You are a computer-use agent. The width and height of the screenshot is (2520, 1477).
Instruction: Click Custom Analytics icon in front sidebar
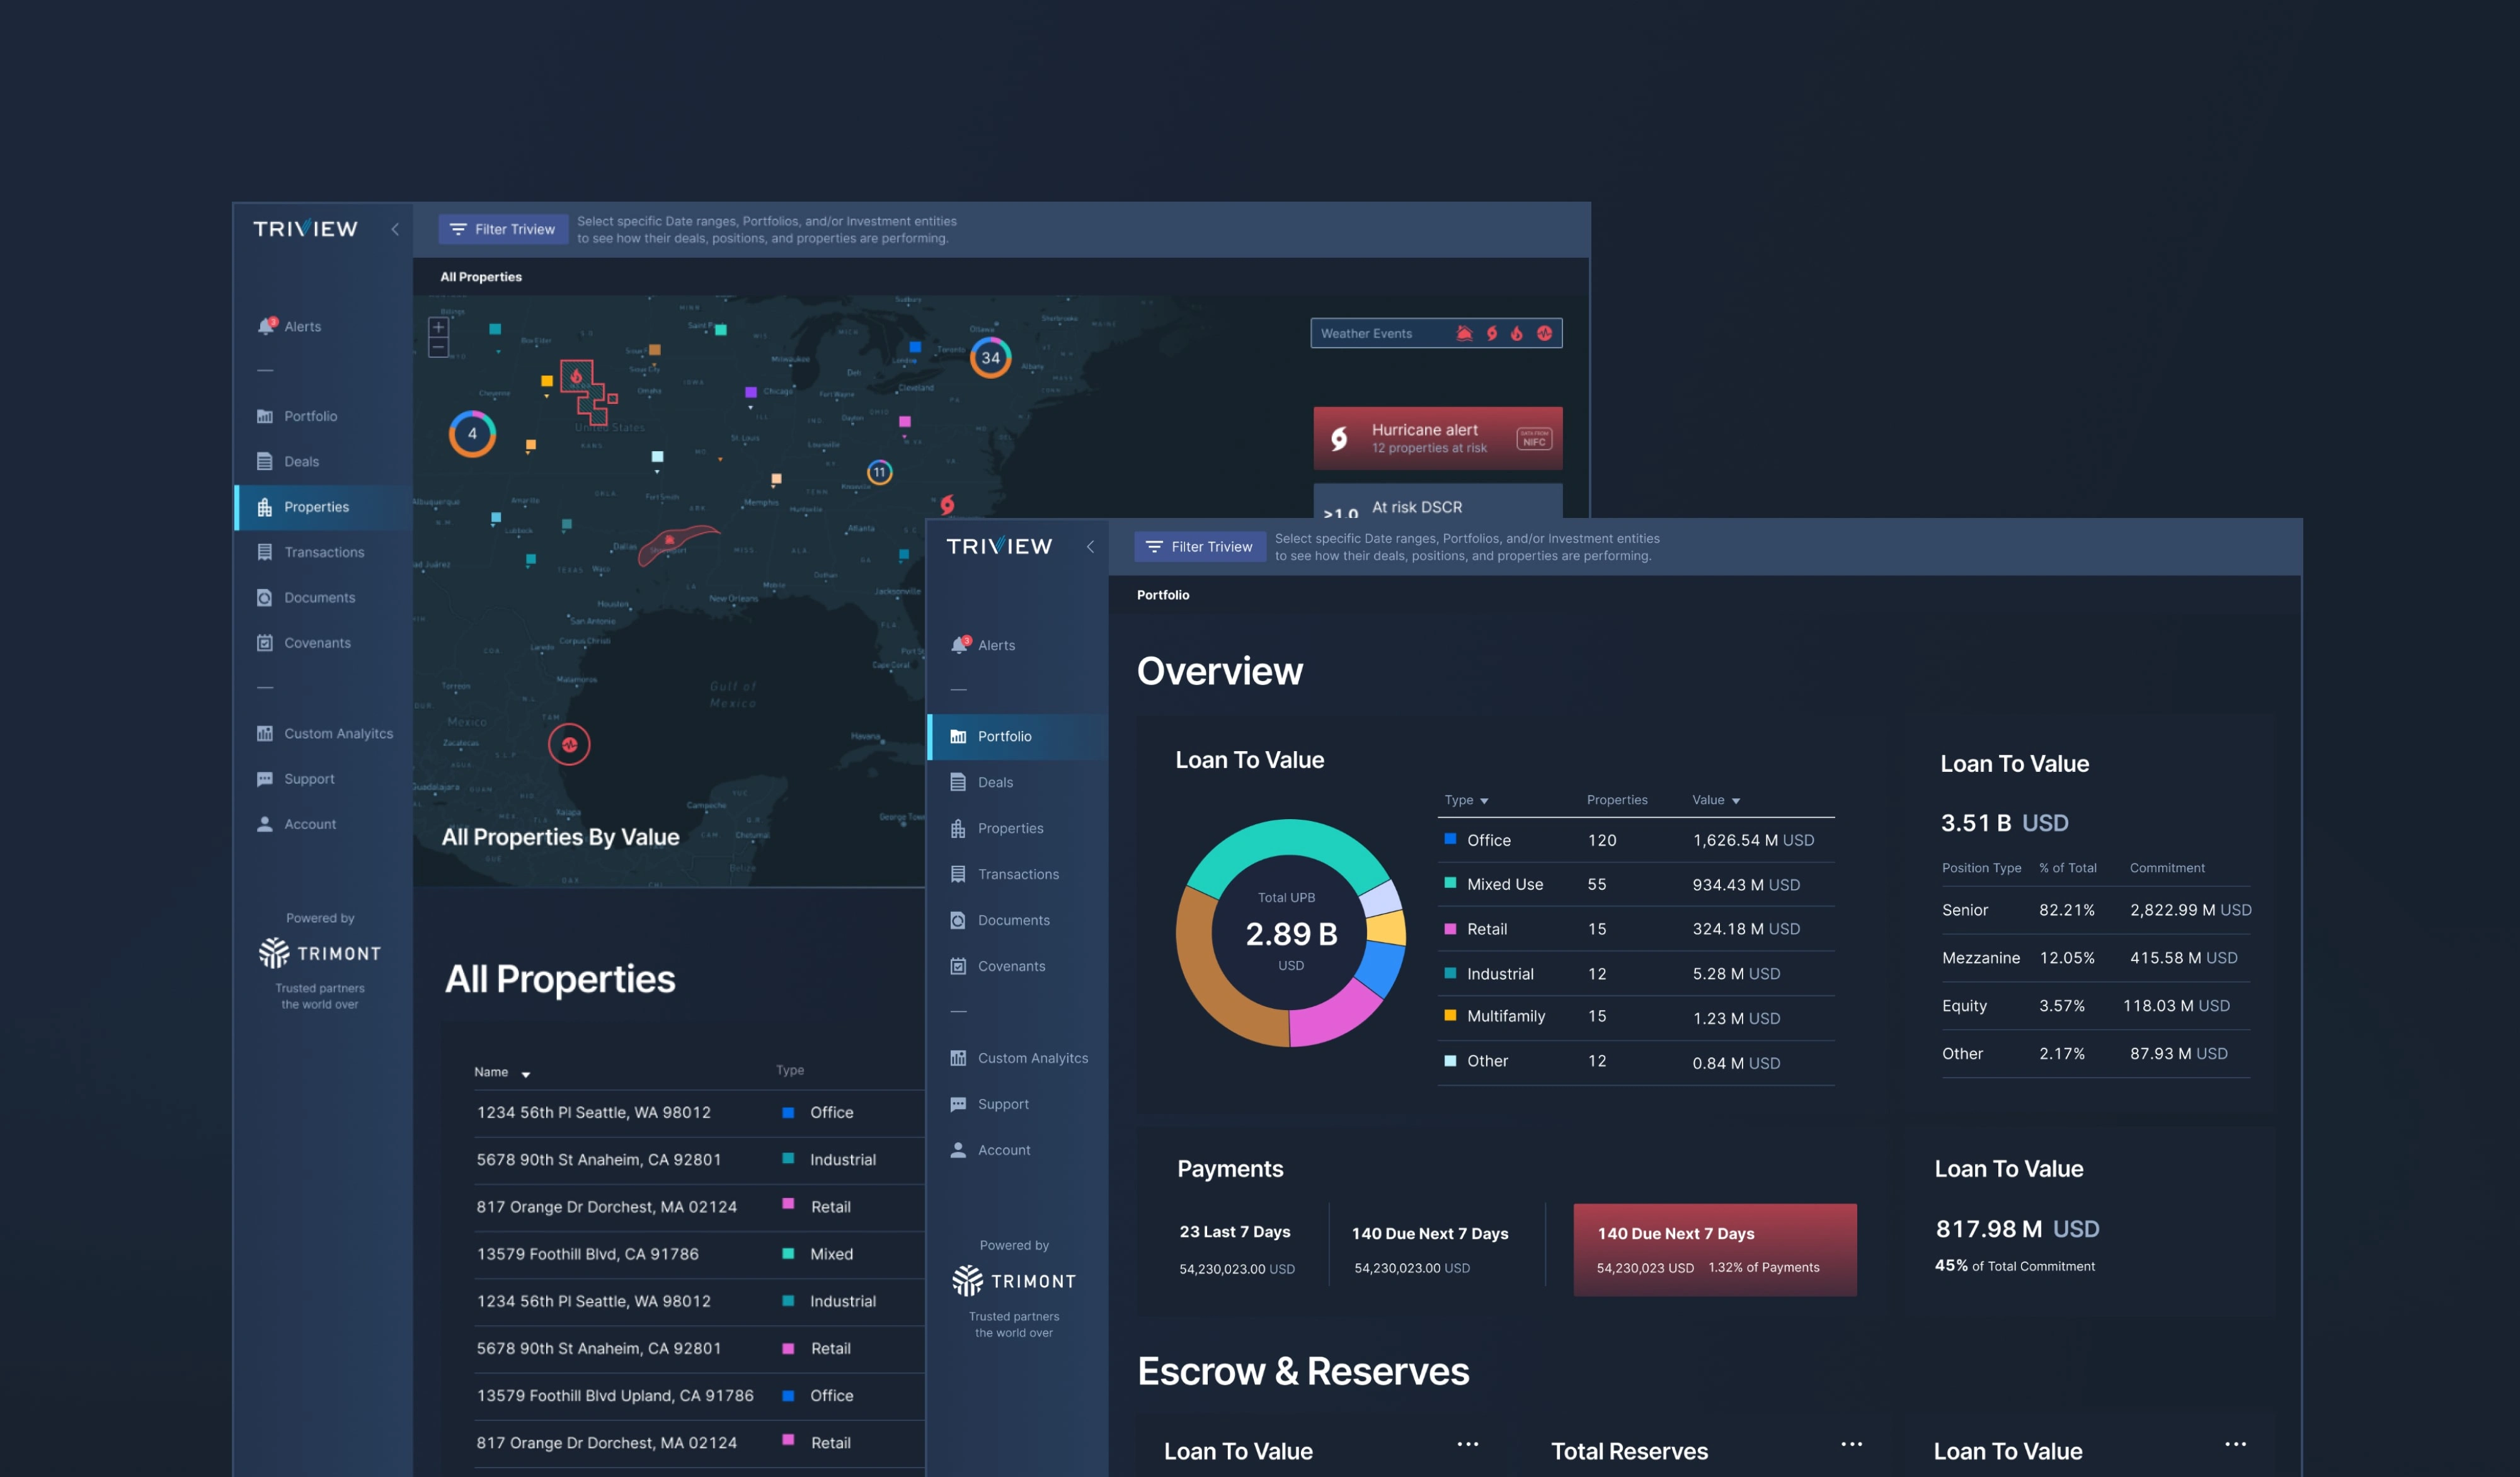(958, 1058)
